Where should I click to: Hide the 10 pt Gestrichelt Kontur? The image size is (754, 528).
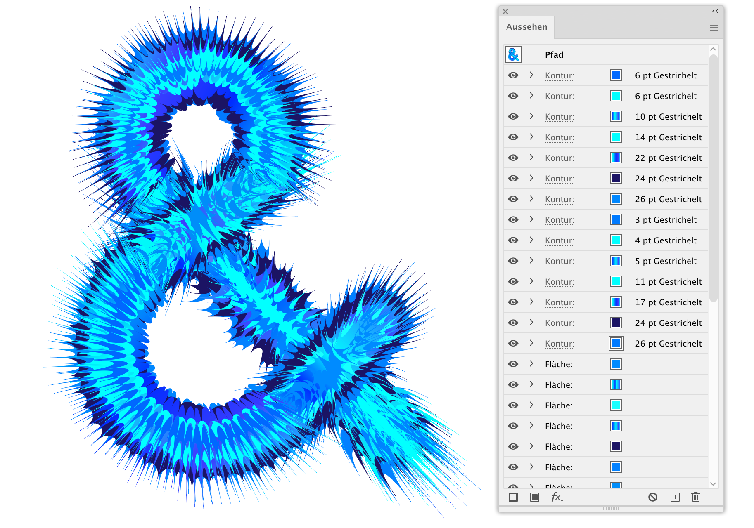[513, 116]
